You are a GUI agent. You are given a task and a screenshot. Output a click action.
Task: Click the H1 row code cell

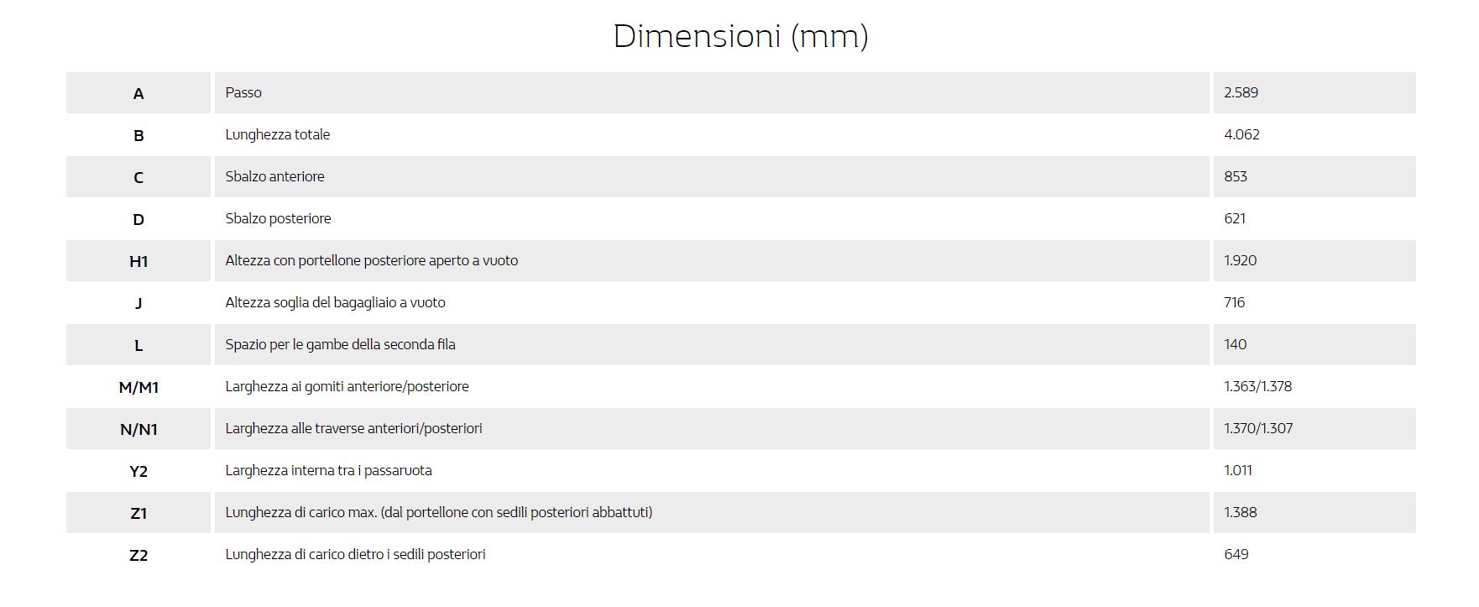pyautogui.click(x=138, y=261)
